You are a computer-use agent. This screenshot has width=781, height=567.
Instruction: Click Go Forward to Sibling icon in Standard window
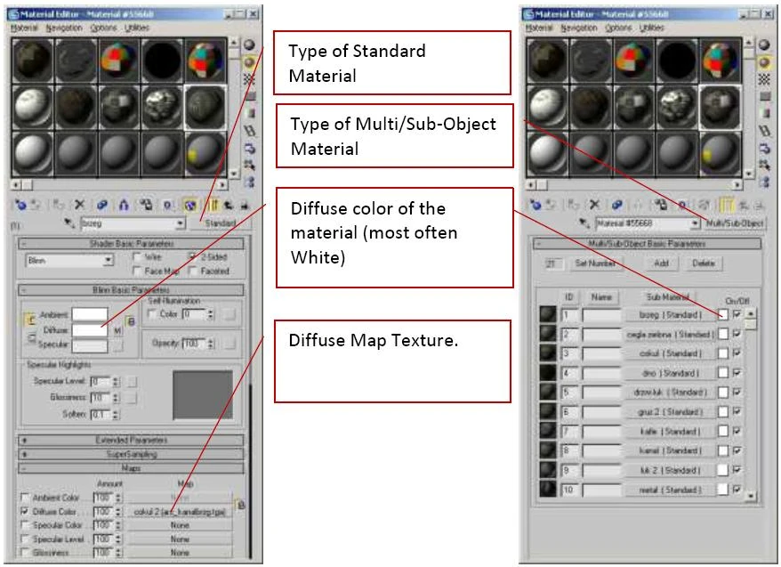click(x=244, y=205)
